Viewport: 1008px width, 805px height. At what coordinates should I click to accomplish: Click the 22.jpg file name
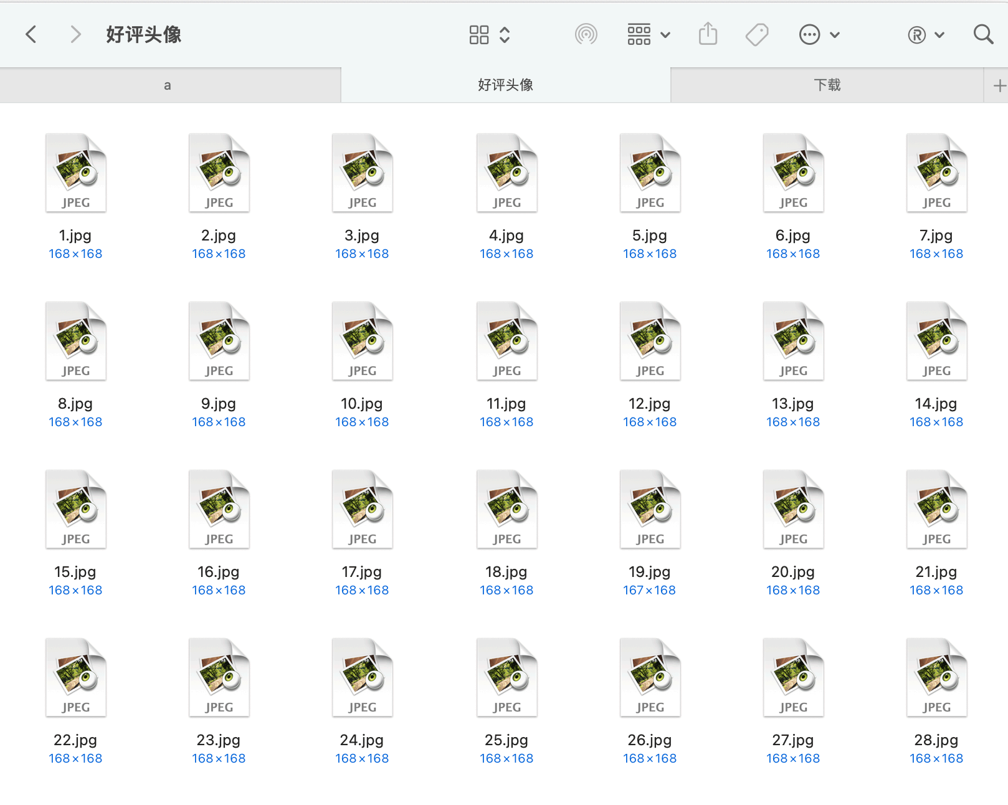[x=75, y=740]
